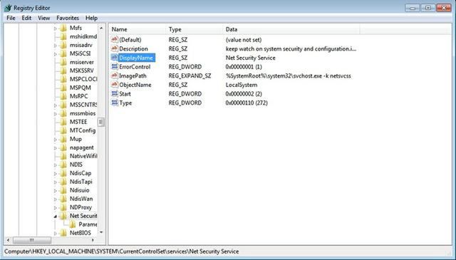
Task: Click open folder icon of Net Security key
Action: pyautogui.click(x=63, y=216)
